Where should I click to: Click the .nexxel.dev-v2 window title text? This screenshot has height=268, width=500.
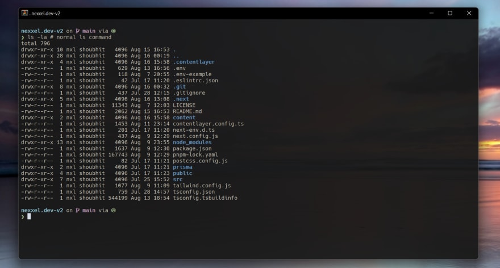tap(45, 13)
